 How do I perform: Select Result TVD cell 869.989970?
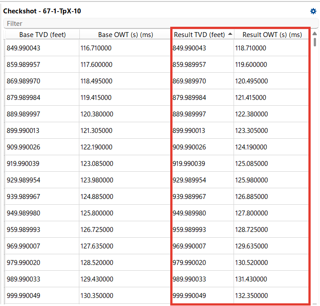click(x=203, y=81)
